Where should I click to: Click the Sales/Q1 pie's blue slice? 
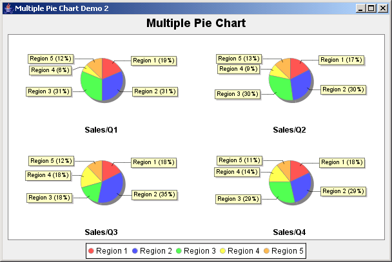coord(112,85)
